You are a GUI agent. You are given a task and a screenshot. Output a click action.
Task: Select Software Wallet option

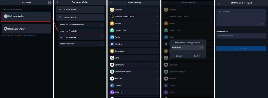[26, 16]
